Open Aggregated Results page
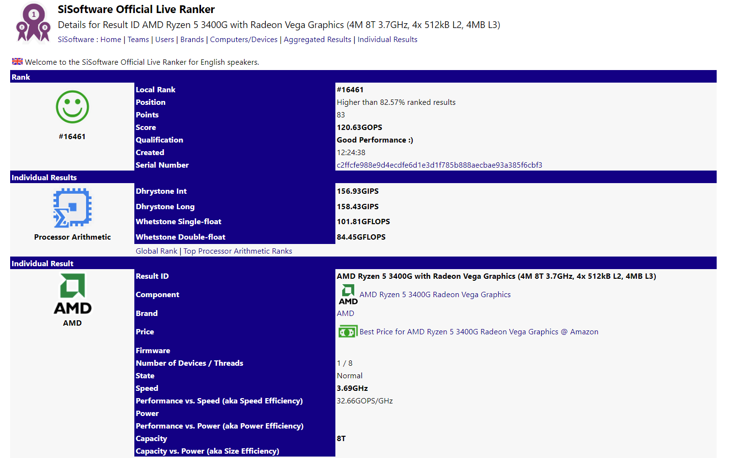 point(317,40)
